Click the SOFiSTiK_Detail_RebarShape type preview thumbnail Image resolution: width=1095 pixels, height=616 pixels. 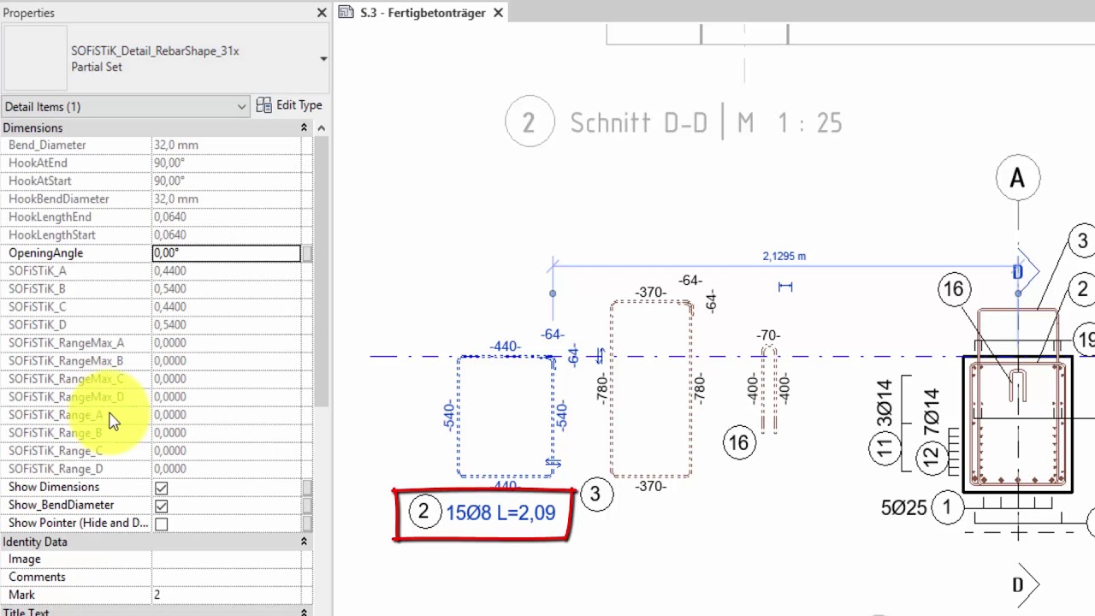pyautogui.click(x=35, y=58)
